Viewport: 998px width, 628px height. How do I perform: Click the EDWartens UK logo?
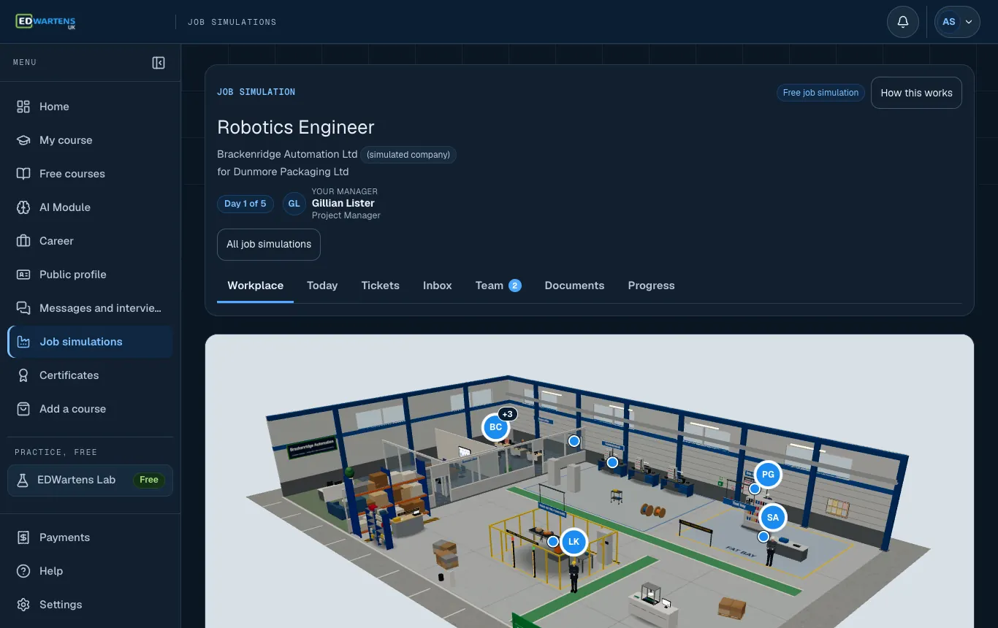coord(45,22)
